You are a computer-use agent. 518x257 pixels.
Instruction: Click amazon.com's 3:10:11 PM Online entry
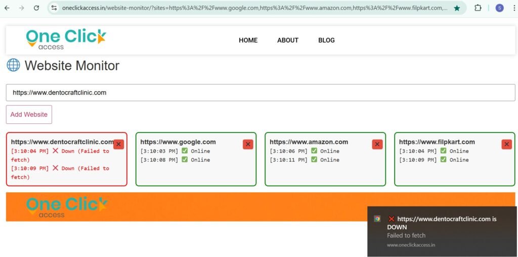[x=305, y=160]
